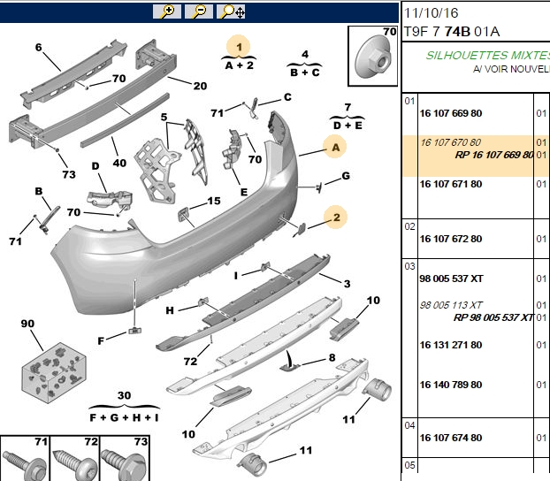The image size is (550, 481).
Task: Click callout 6 for the absorber
Action: tap(39, 47)
